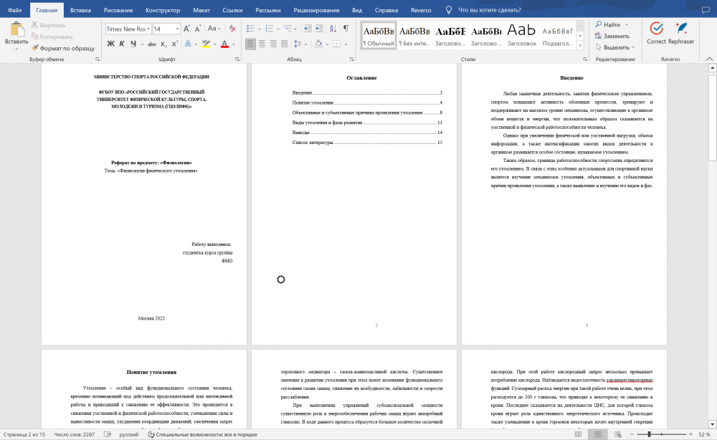Click the borders grid icon
Viewport: 717px width, 440px height.
click(337, 44)
